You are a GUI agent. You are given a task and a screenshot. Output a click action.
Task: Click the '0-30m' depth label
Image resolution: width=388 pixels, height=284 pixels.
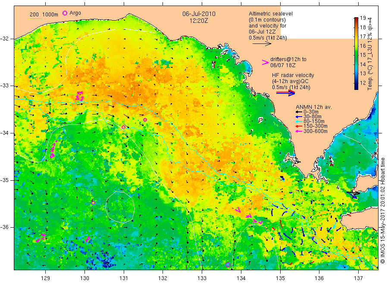coord(311,112)
